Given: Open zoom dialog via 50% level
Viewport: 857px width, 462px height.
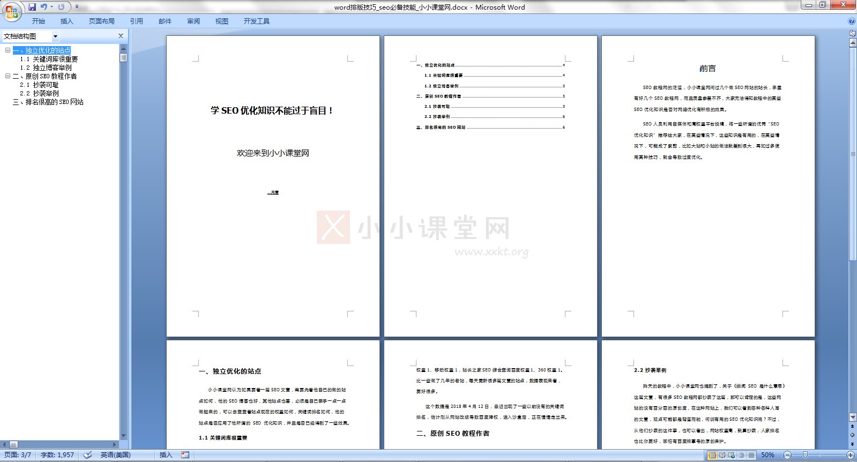Looking at the screenshot, I should 767,455.
